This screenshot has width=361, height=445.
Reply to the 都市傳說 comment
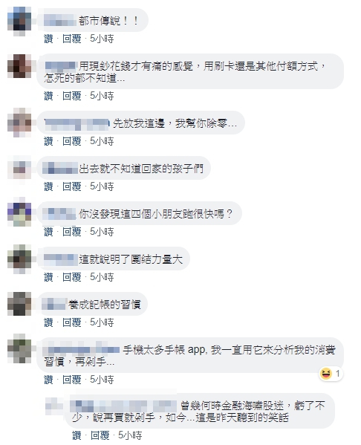pyautogui.click(x=72, y=39)
